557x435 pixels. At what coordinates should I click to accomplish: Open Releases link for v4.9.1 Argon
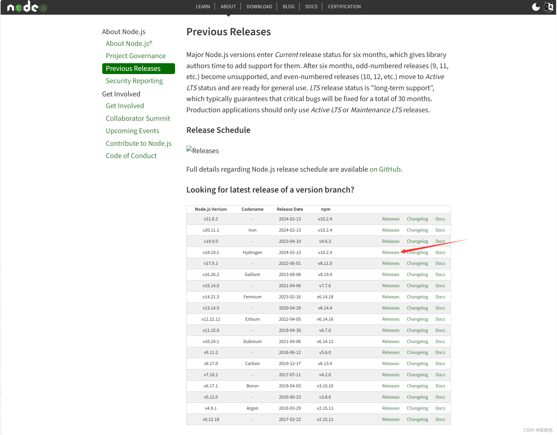390,408
